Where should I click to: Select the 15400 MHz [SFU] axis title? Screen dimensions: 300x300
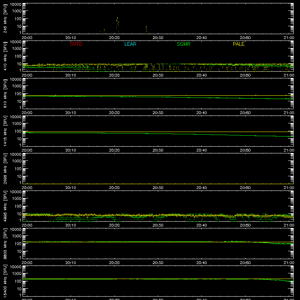[x=5, y=281]
